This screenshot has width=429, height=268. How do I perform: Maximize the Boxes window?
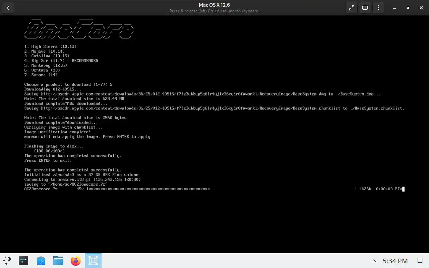pyautogui.click(x=408, y=8)
